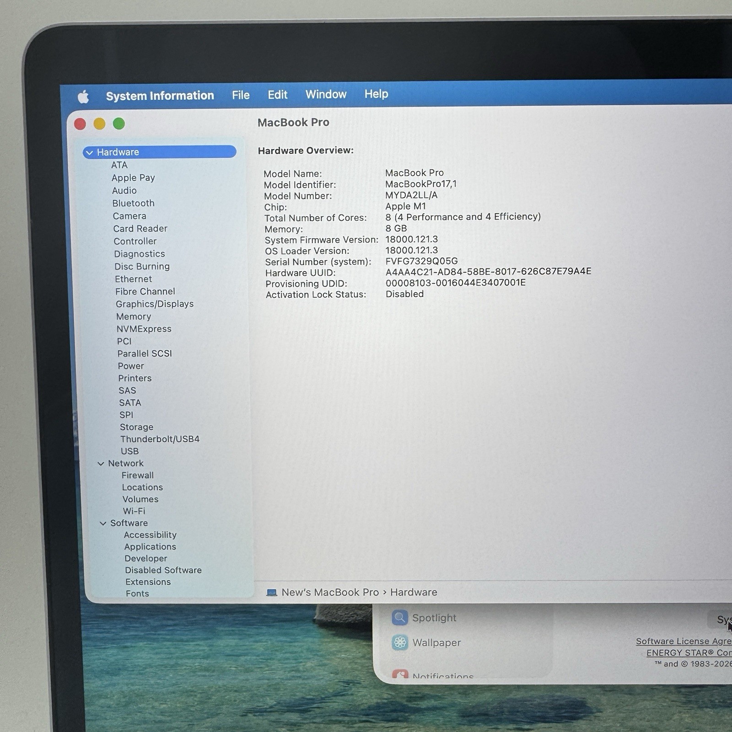Screen dimensions: 732x732
Task: Click the Model Number value MYDA2LL/A
Action: [x=411, y=195]
